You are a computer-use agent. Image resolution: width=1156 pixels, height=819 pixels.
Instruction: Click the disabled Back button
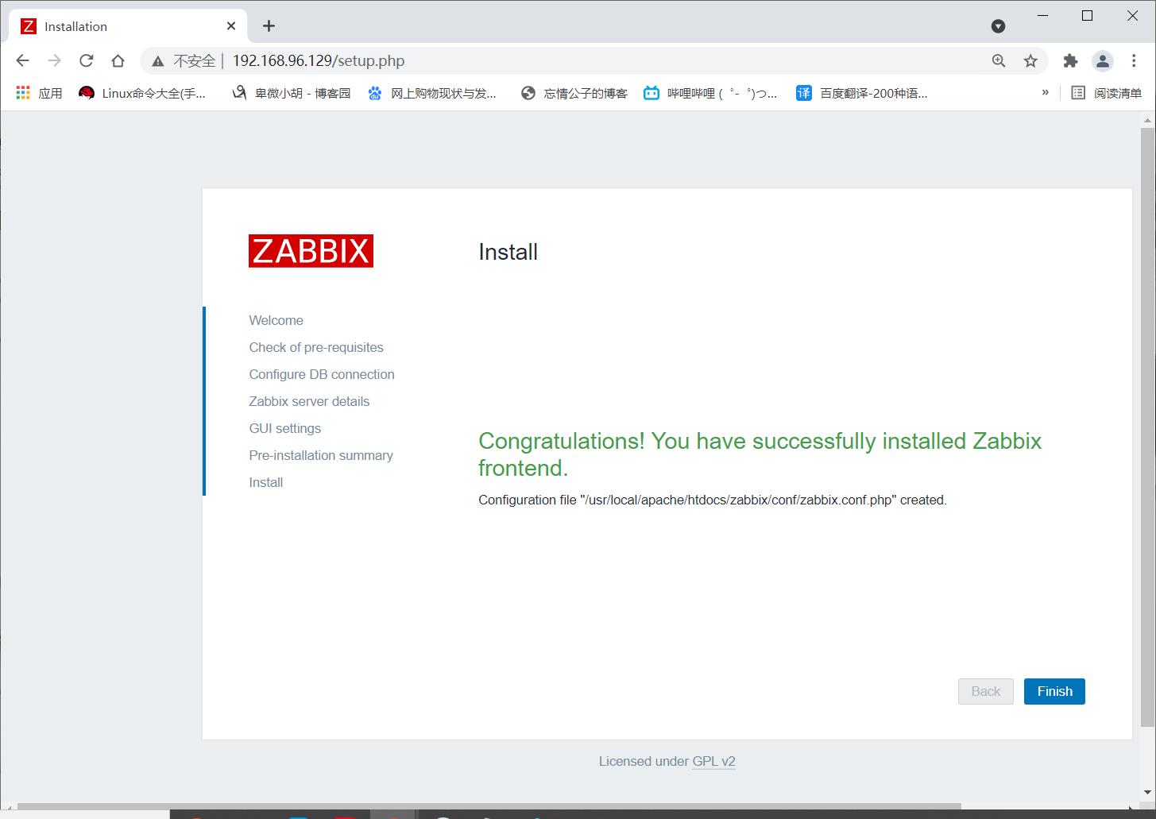tap(986, 691)
